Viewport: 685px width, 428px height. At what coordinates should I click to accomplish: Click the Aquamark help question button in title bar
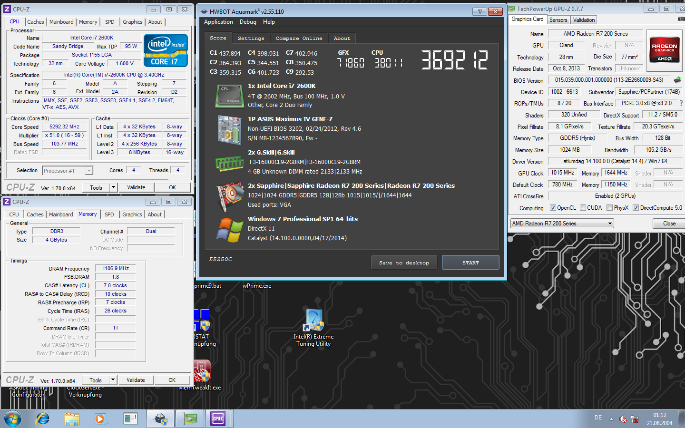coord(479,11)
